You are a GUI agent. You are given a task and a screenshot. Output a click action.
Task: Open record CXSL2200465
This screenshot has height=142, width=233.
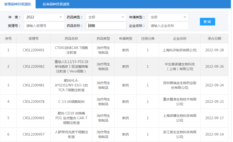(x=34, y=118)
